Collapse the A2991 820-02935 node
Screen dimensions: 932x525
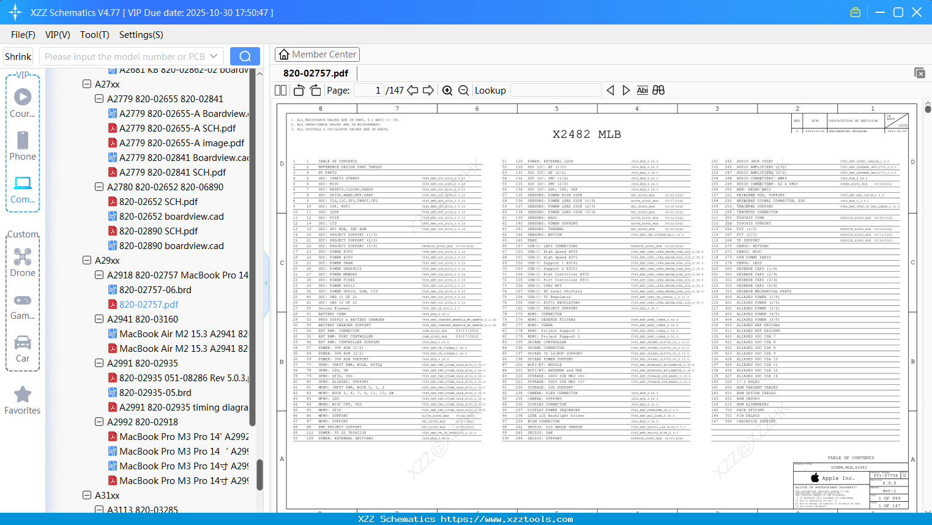click(x=99, y=363)
